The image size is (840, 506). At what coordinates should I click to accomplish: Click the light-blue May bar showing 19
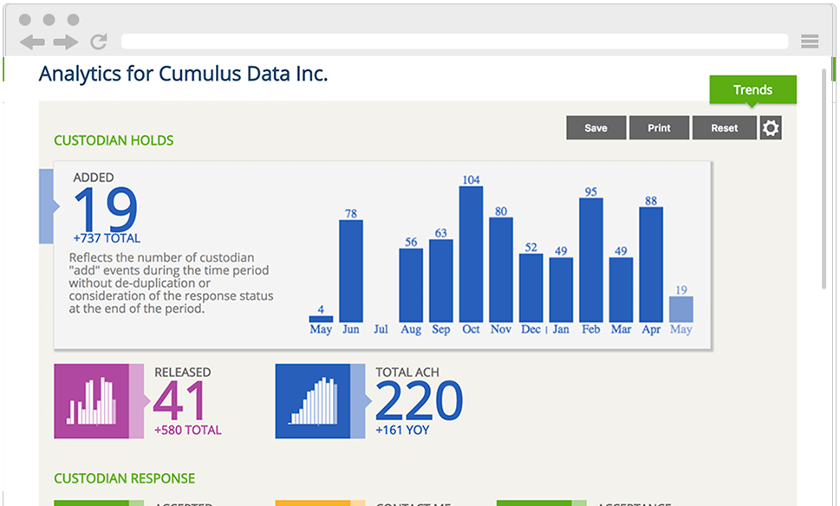(x=680, y=309)
